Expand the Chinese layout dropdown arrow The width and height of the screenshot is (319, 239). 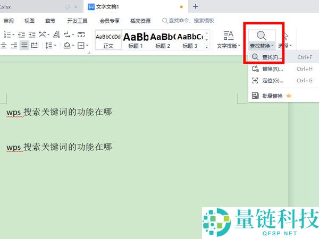48,35
